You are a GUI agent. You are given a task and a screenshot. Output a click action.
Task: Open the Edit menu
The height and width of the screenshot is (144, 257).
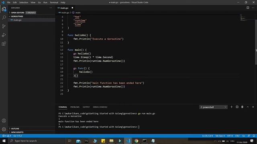pos(15,2)
